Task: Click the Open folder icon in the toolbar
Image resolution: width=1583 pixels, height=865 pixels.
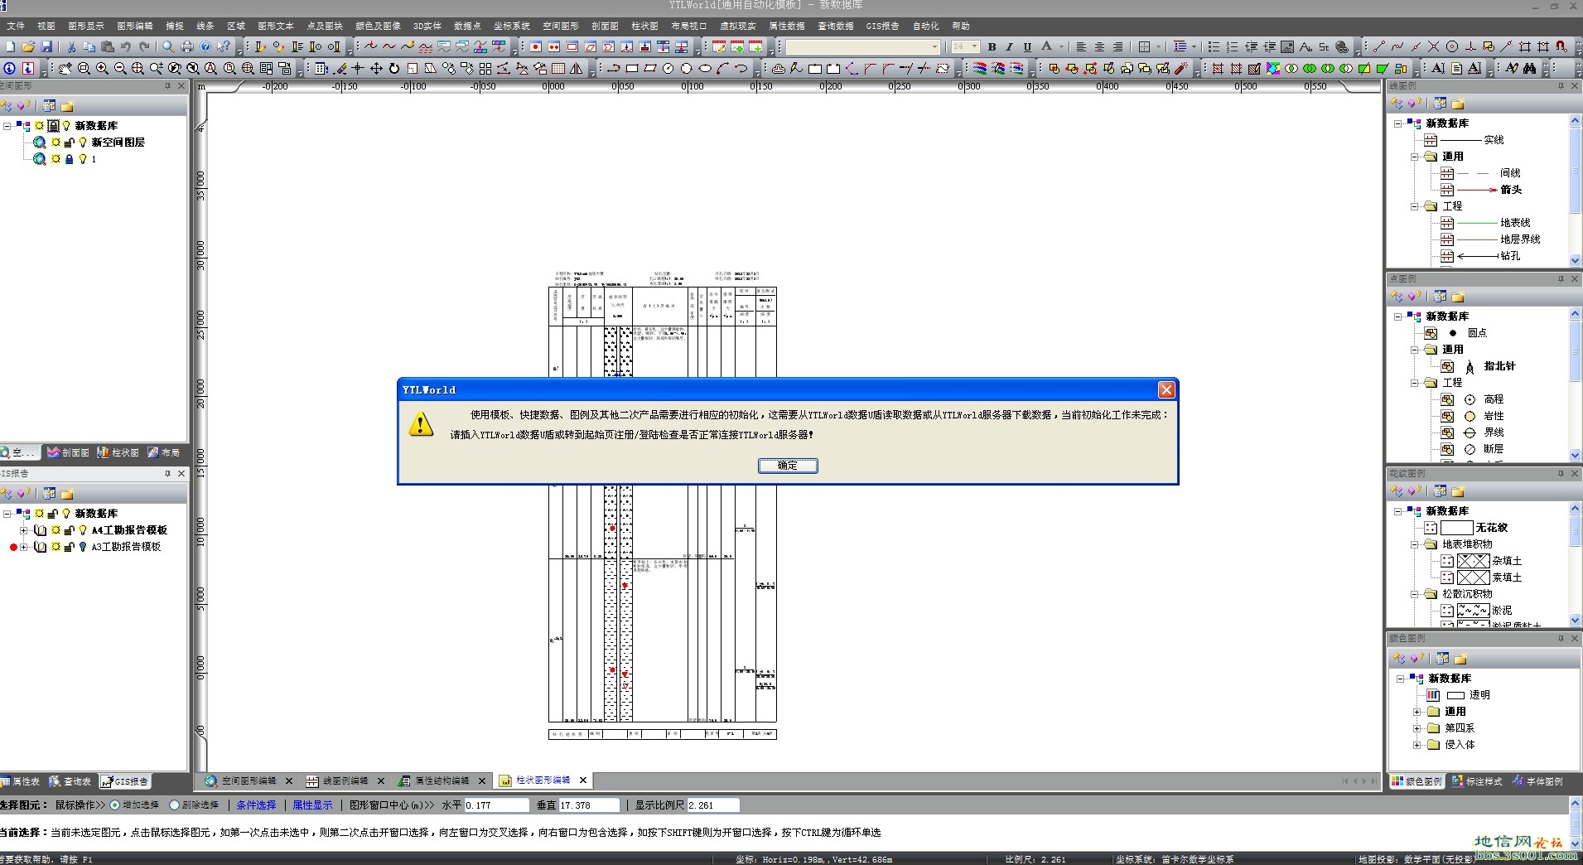Action: (x=28, y=46)
